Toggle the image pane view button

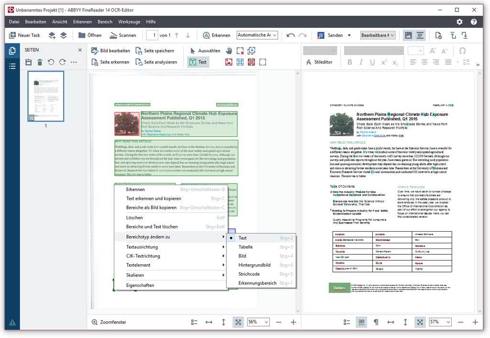408,35
